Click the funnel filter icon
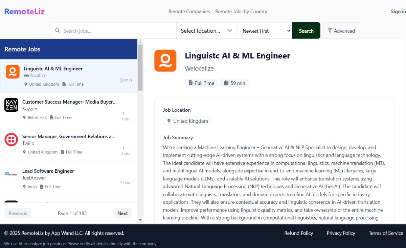 click(330, 31)
